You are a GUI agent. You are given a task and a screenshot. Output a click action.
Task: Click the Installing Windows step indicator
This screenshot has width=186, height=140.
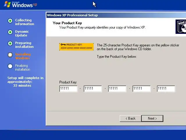(10, 55)
